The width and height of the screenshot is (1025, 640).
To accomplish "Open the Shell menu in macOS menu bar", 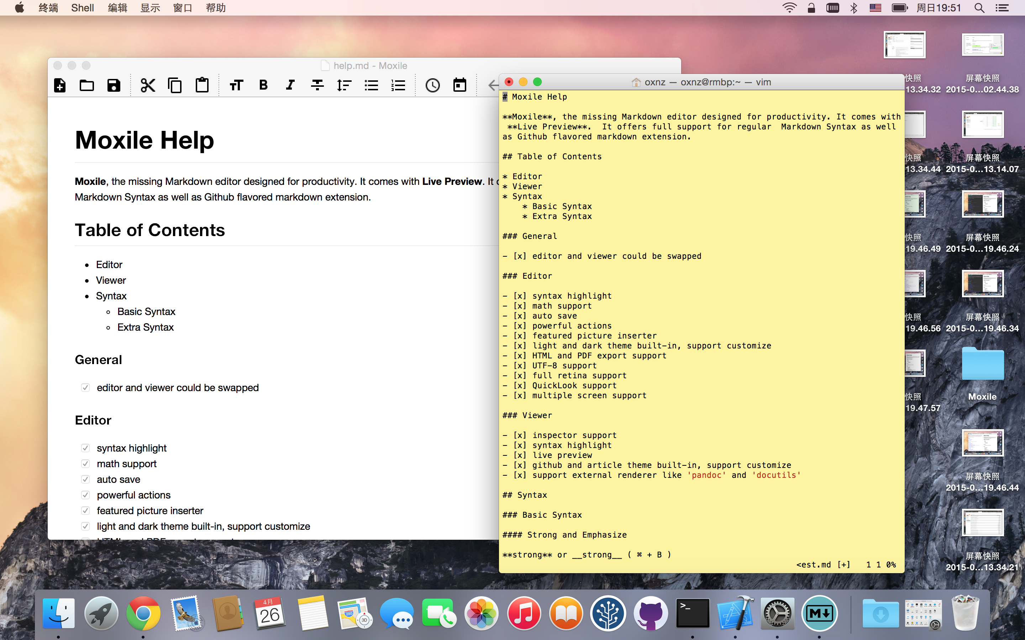I will (x=82, y=8).
